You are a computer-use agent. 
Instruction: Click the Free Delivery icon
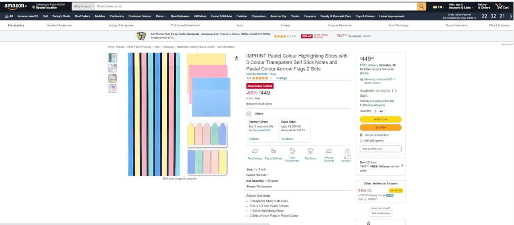click(x=255, y=151)
